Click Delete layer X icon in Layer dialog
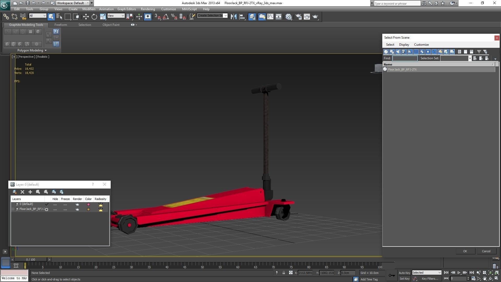Image resolution: width=501 pixels, height=282 pixels. [x=22, y=192]
